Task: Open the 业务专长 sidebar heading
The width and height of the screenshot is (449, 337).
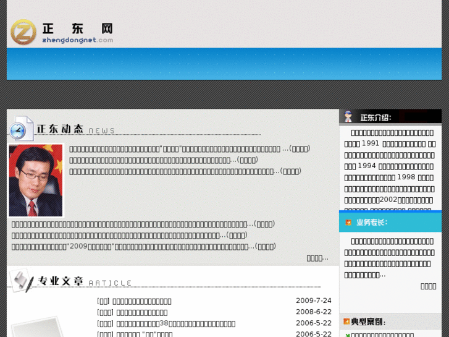Action: (x=372, y=222)
